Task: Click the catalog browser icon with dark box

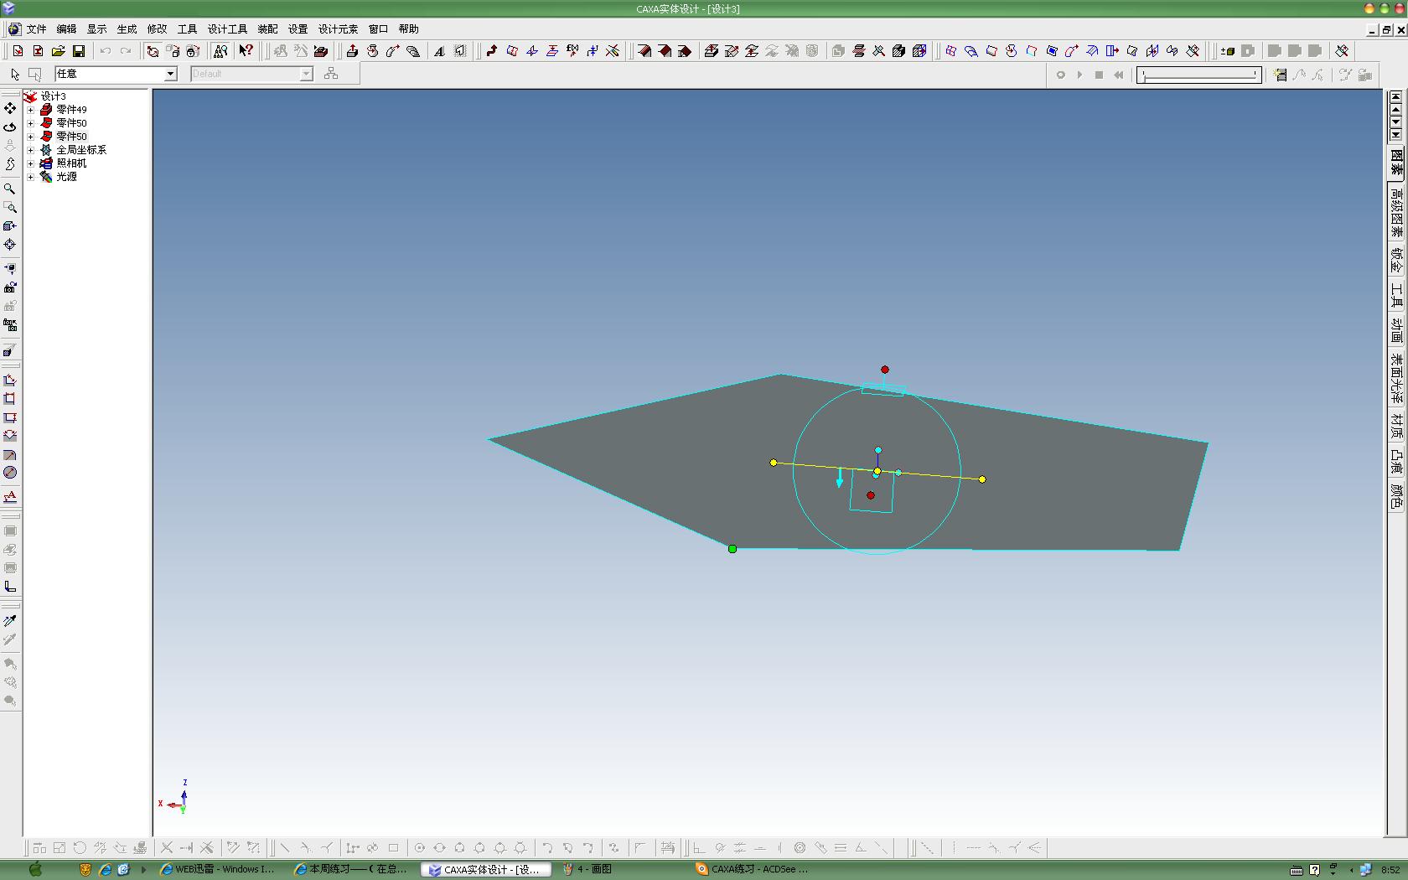Action: pyautogui.click(x=321, y=51)
